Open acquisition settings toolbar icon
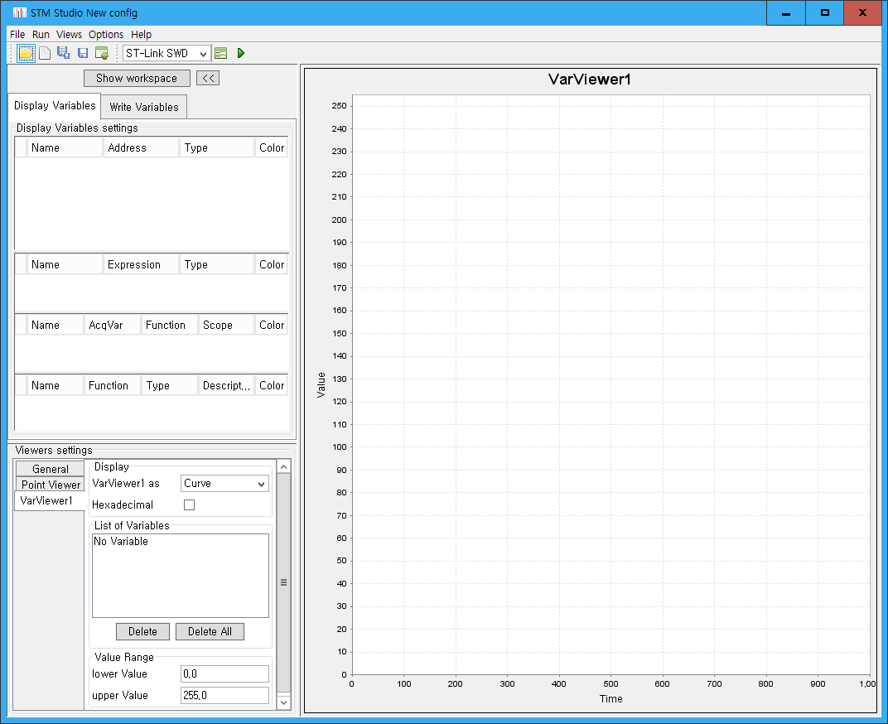The height and width of the screenshot is (724, 888). pyautogui.click(x=221, y=53)
